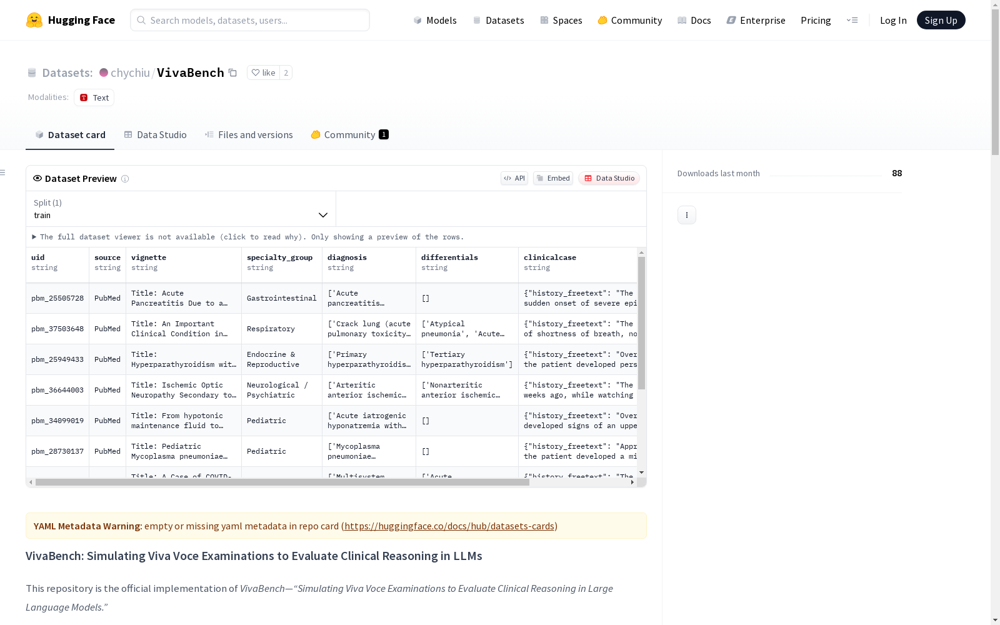
Task: Select the Dataset card tab
Action: 70,135
